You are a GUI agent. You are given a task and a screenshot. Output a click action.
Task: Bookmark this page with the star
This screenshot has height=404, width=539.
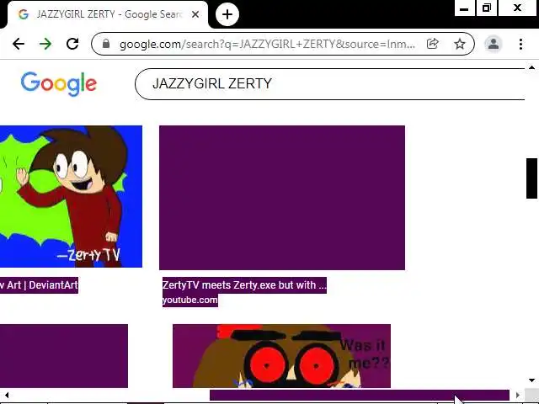[x=460, y=44]
